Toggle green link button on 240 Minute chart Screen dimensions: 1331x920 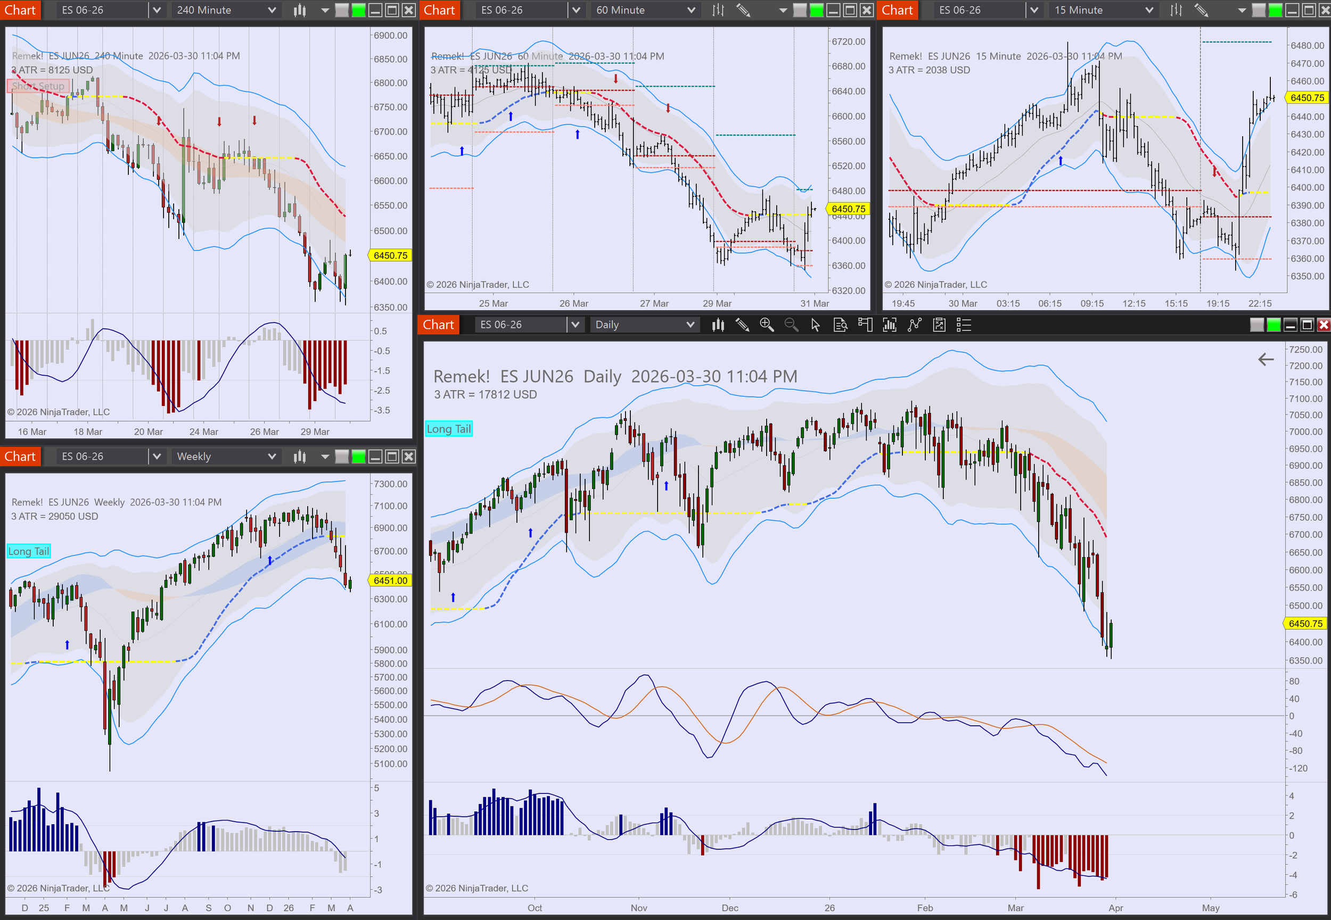point(359,10)
